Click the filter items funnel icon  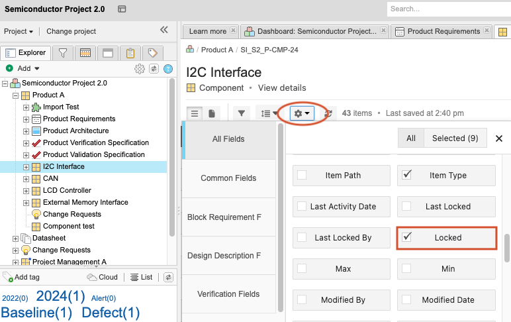click(242, 113)
